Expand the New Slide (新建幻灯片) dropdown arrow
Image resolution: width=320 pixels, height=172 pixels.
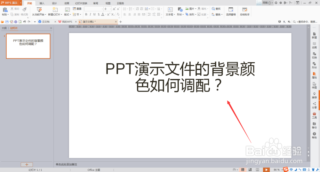61,15
